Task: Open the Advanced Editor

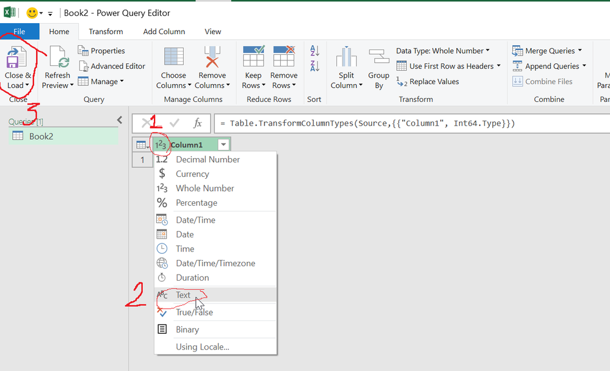Action: (112, 66)
